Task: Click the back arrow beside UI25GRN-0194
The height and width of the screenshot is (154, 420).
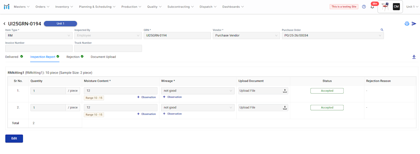Action: pyautogui.click(x=5, y=24)
